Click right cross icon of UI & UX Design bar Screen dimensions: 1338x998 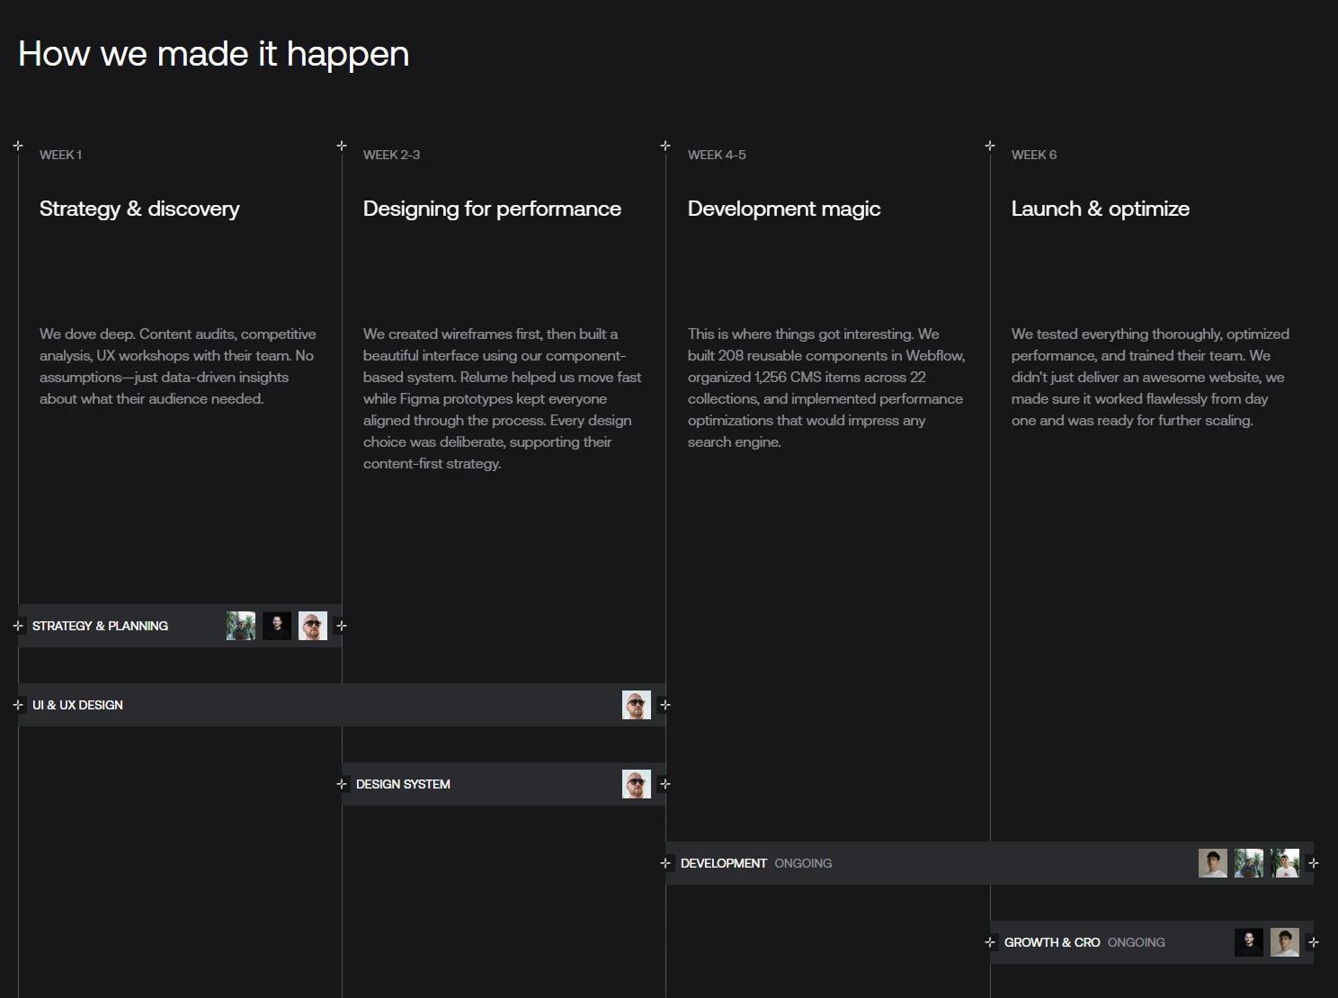(665, 705)
